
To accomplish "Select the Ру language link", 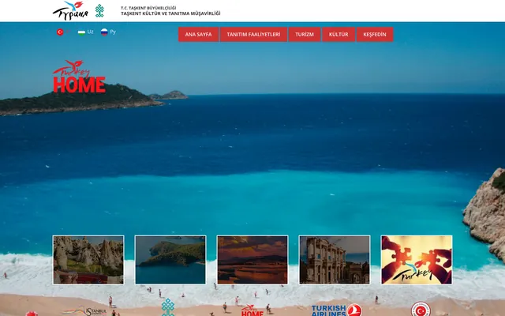I will coord(113,32).
